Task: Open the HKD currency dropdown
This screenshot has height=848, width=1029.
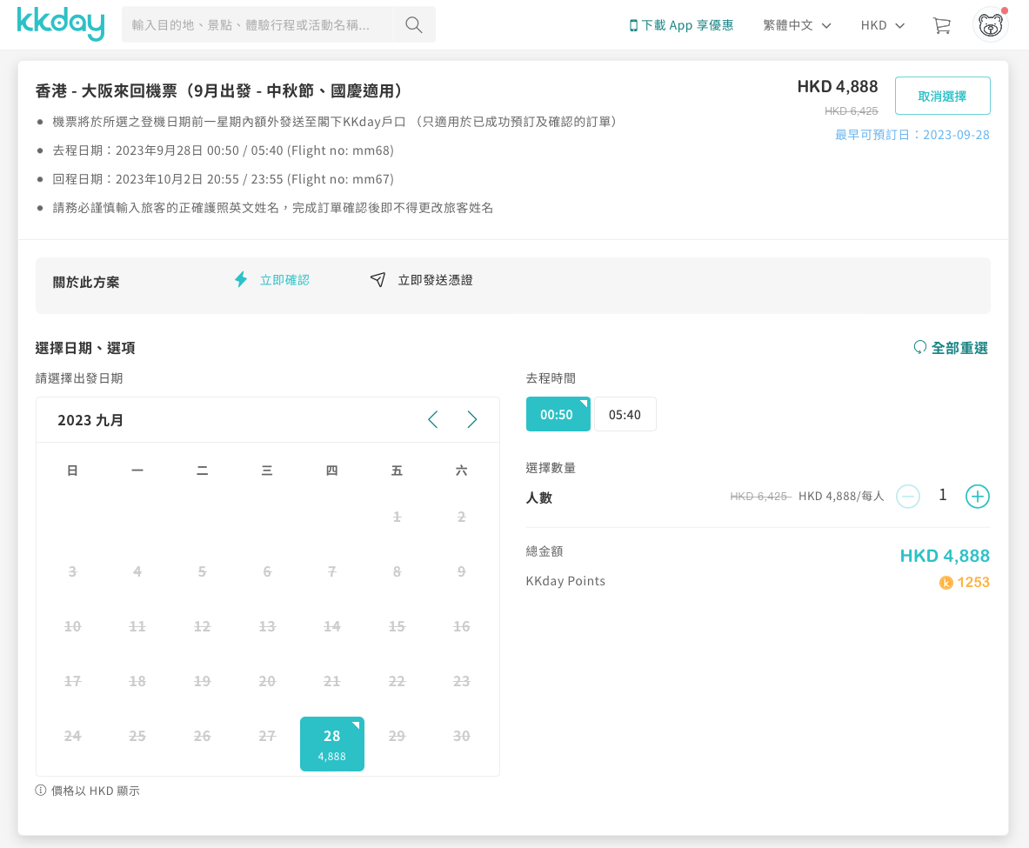Action: coord(882,25)
